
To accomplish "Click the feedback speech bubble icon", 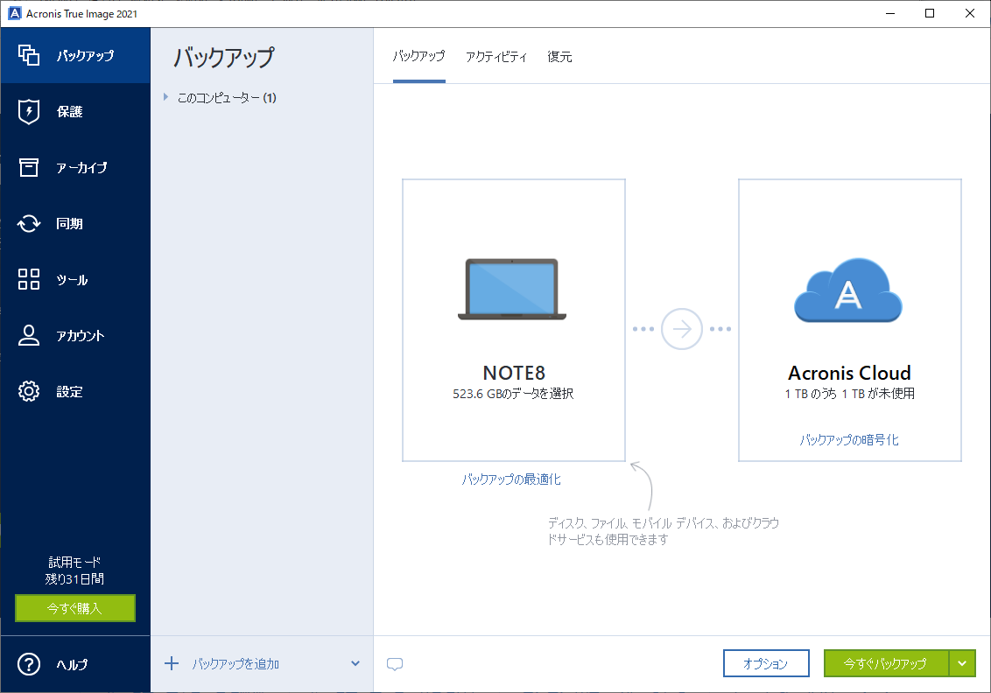I will (x=395, y=664).
